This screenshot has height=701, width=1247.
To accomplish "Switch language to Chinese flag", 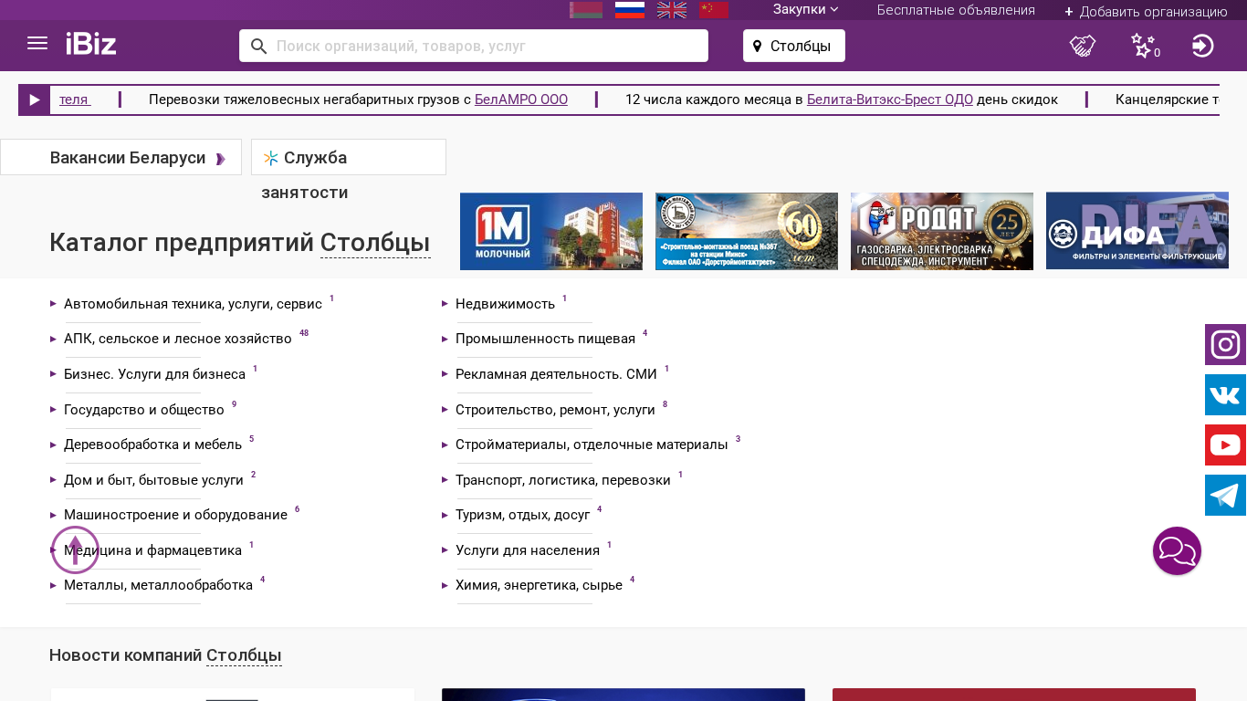I will pos(714,10).
